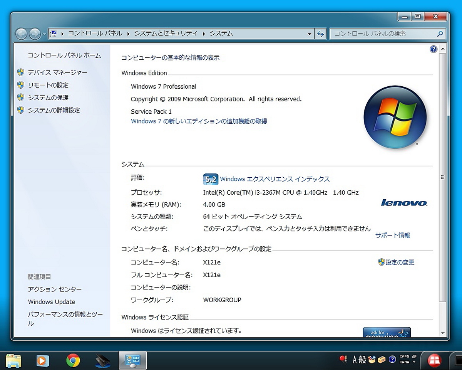Click Windows 7 Professional text
The height and width of the screenshot is (370, 462).
point(164,87)
